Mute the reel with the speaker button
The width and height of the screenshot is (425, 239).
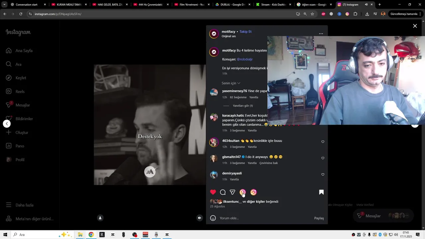(x=199, y=218)
